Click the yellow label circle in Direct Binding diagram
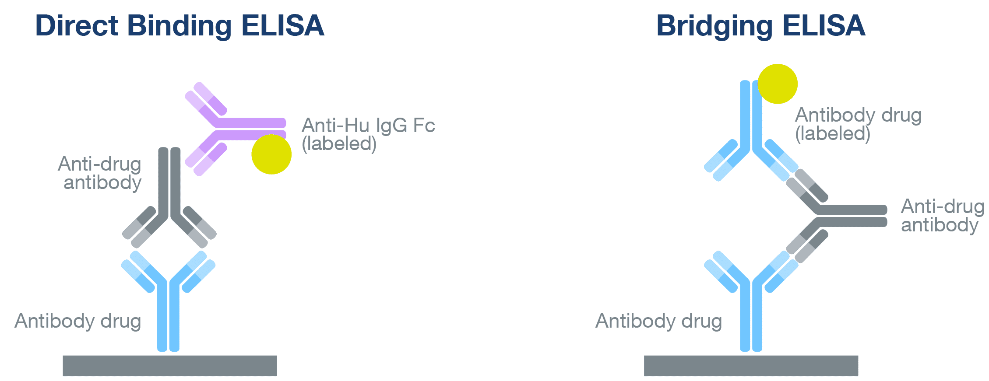 [271, 154]
